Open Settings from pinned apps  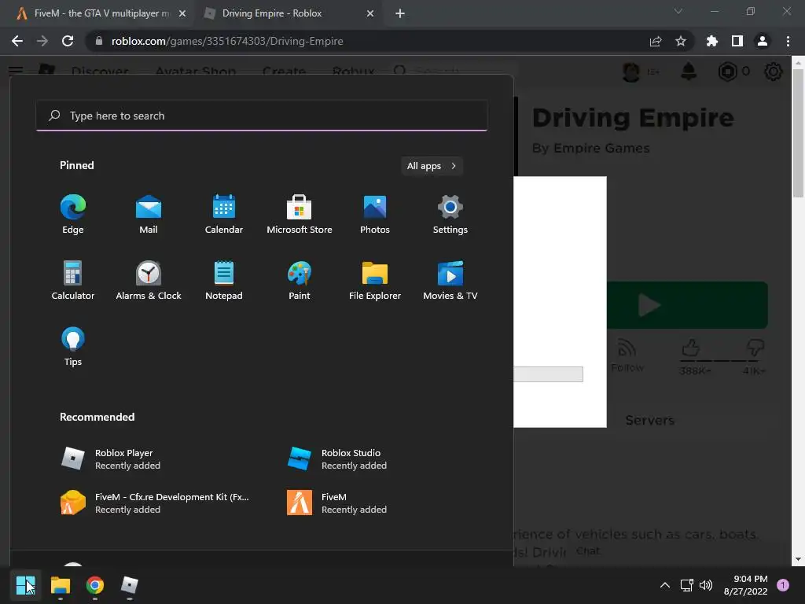[x=450, y=214]
